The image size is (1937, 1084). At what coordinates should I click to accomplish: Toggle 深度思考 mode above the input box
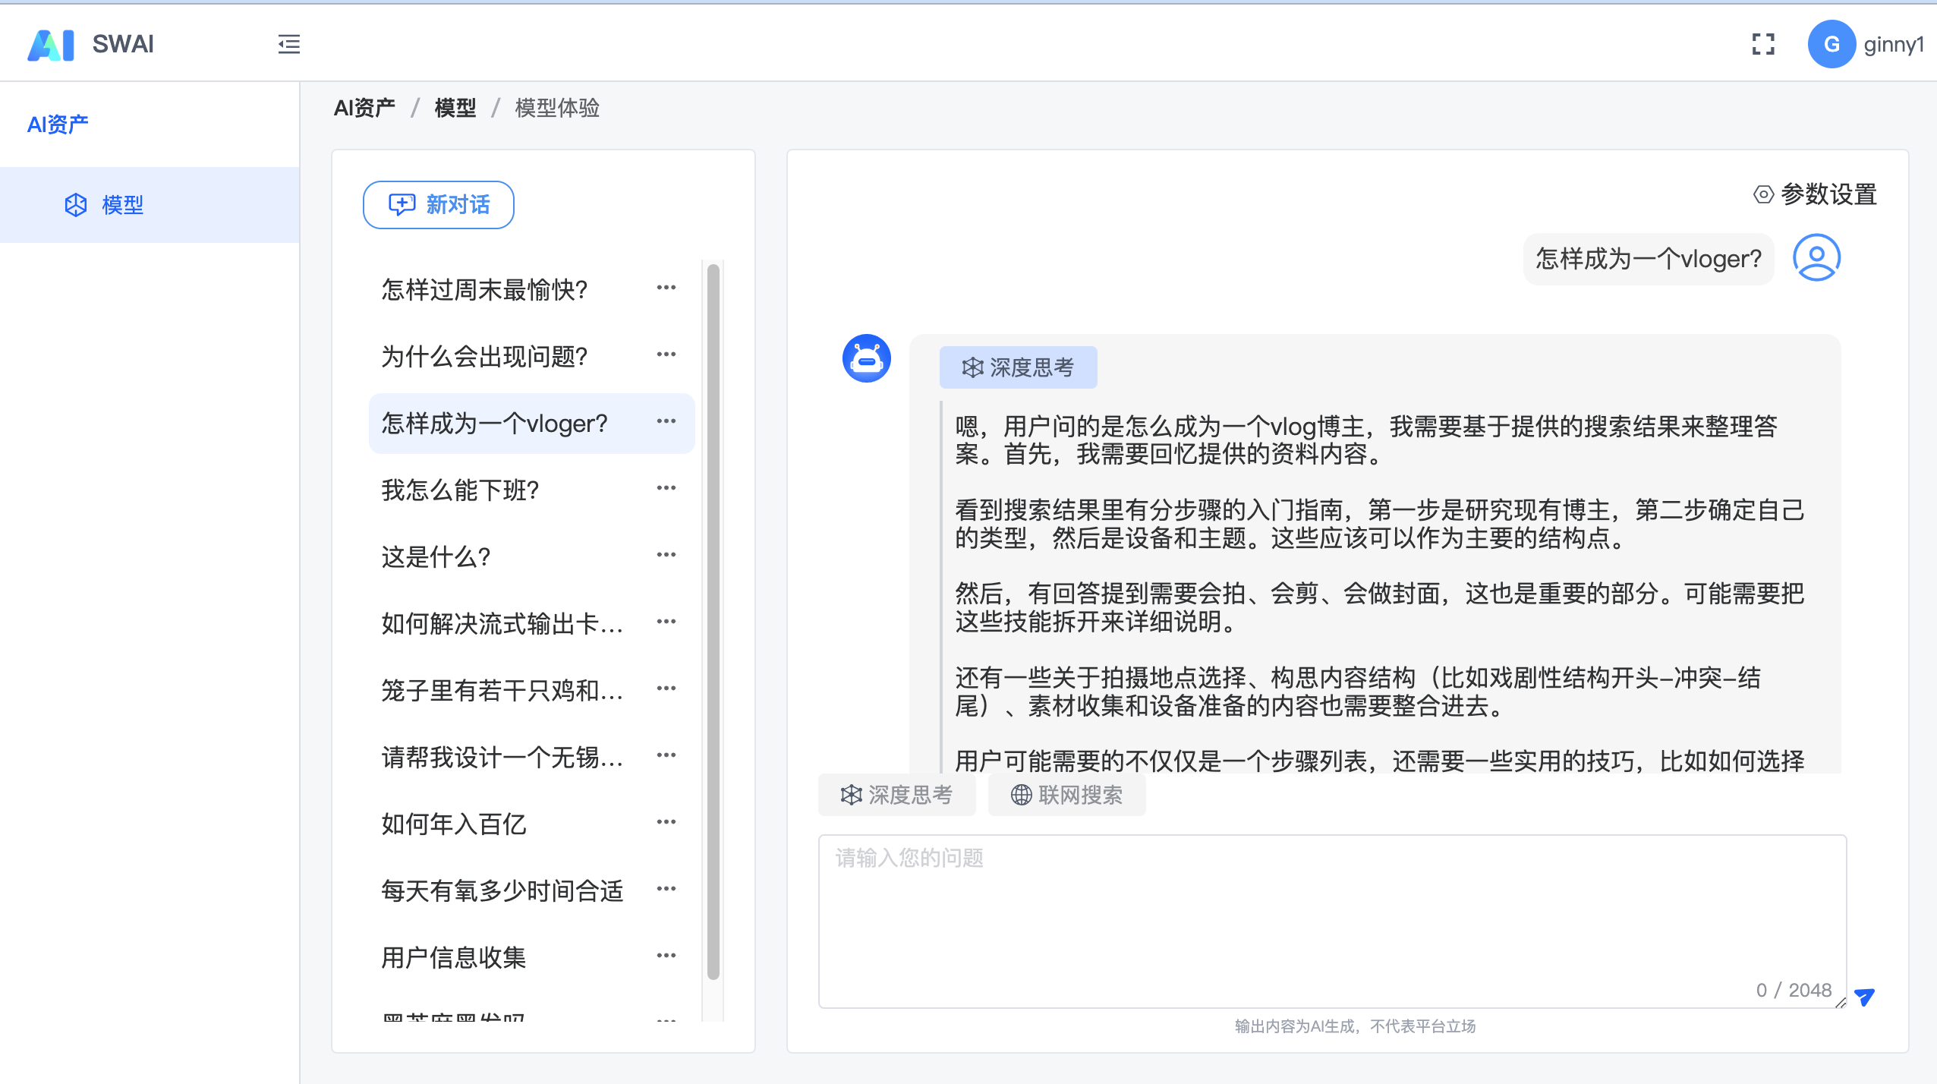pos(896,795)
